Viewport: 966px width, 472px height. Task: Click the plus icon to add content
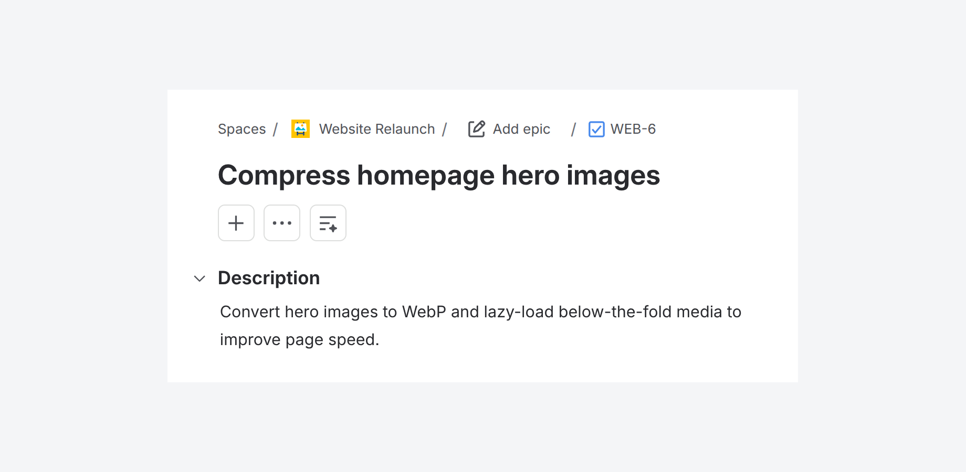pyautogui.click(x=236, y=223)
